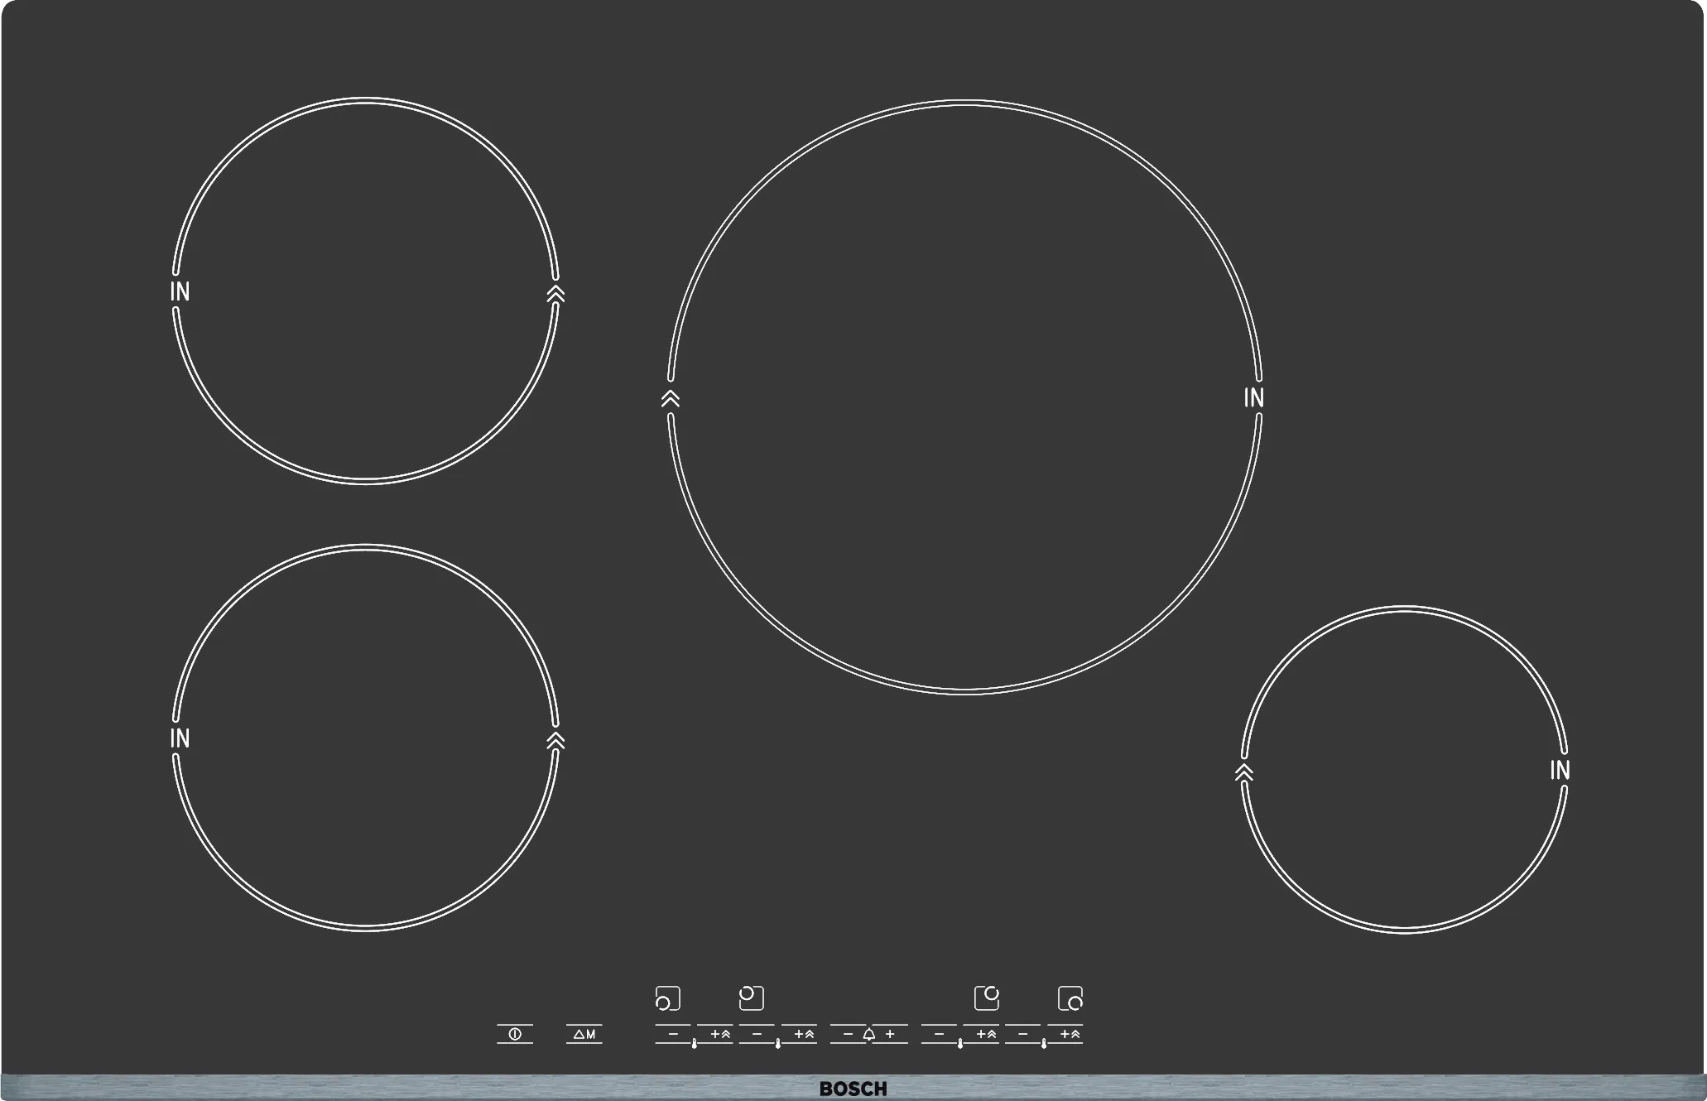The height and width of the screenshot is (1101, 1707).
Task: Toggle the memory/child lock key
Action: [x=584, y=1034]
